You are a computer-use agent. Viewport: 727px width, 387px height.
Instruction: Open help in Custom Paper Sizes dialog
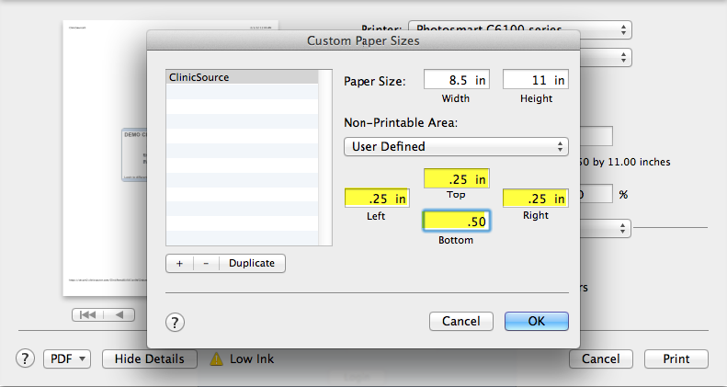click(x=176, y=322)
